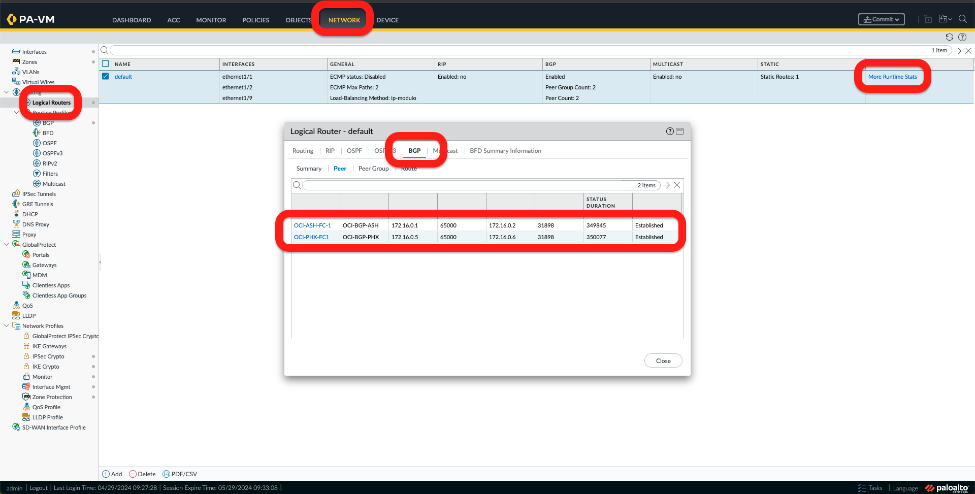Uncheck the default logical router checkbox
This screenshot has height=494, width=975.
pos(106,77)
